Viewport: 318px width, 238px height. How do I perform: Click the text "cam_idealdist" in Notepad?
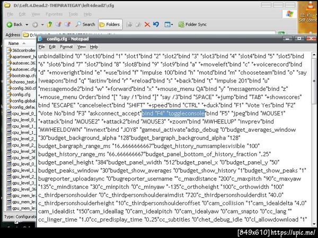[x=57, y=211]
